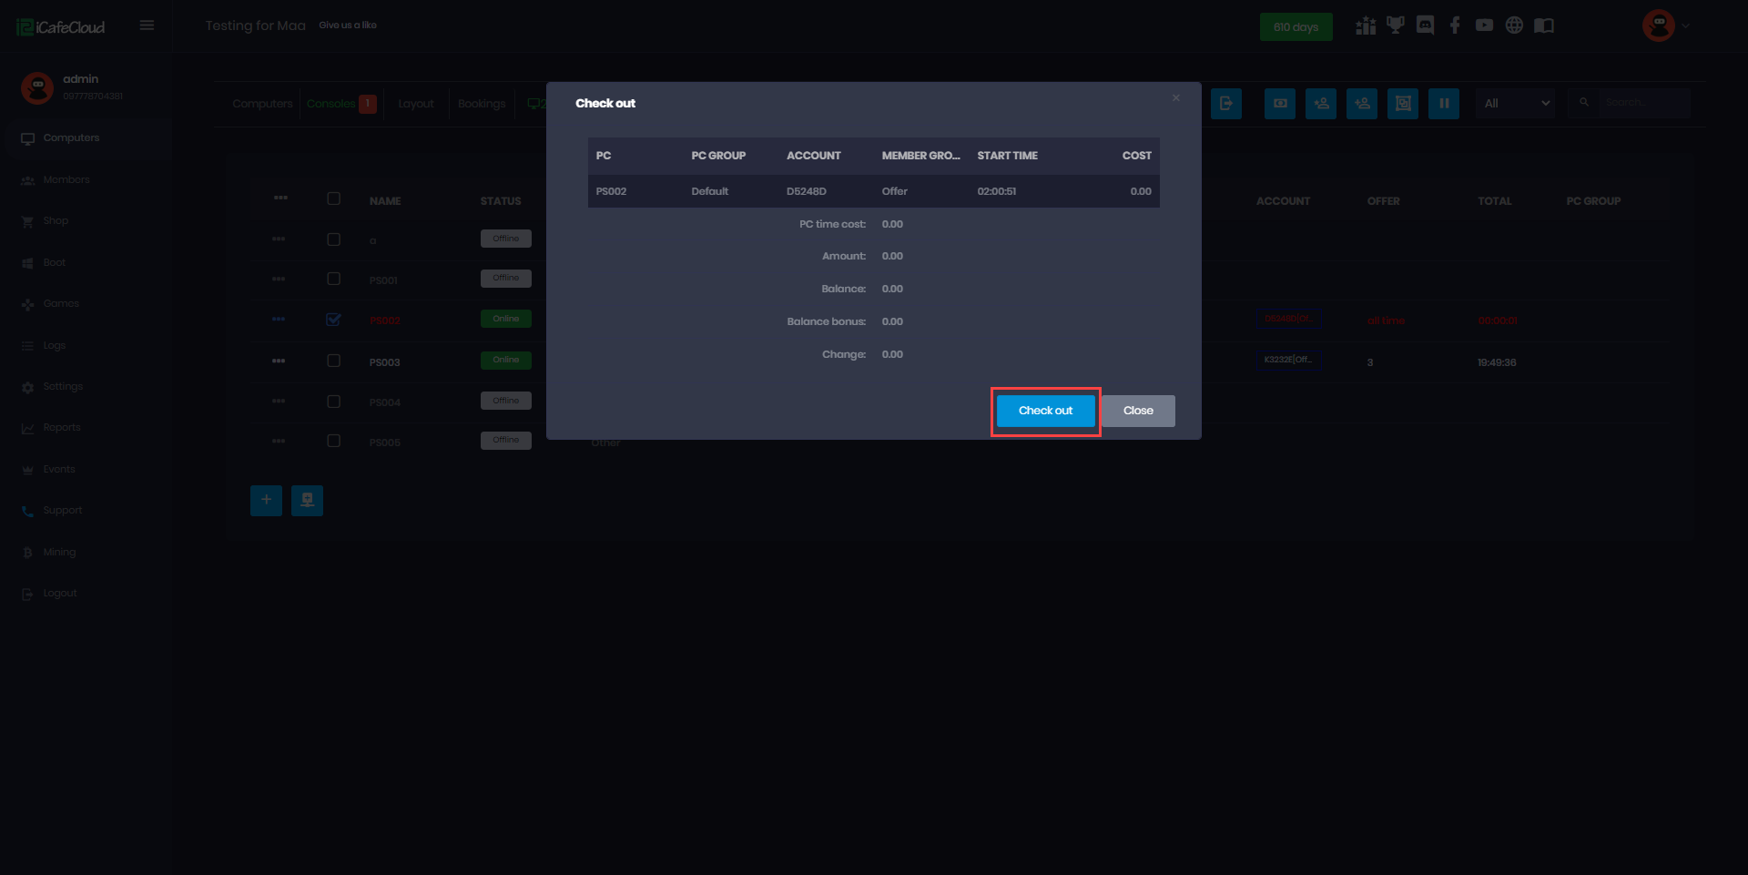Toggle the sidebar hamburger menu
Screen dimensions: 1748x875
(x=147, y=25)
